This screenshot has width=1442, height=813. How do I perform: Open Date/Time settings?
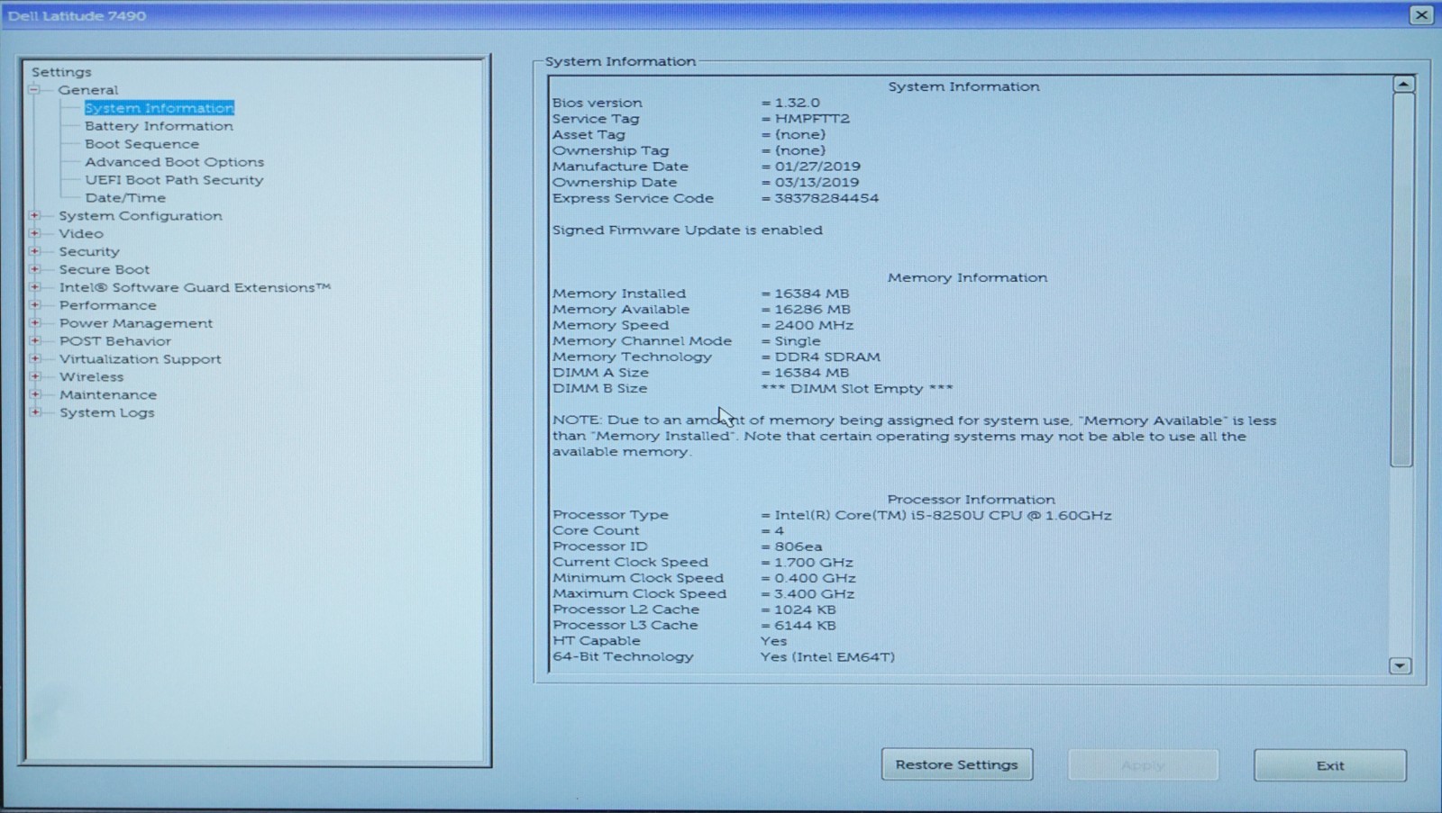[x=125, y=198]
